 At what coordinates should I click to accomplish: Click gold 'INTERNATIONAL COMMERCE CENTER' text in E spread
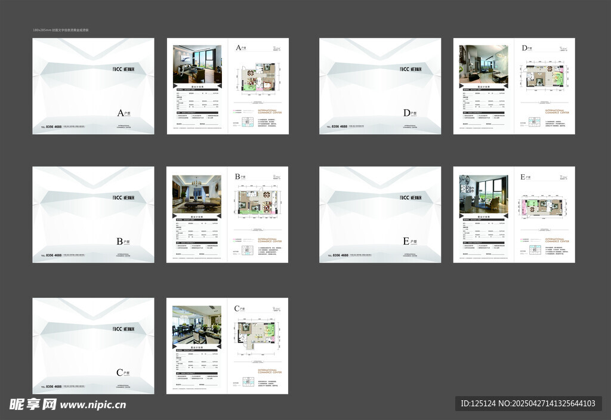[x=557, y=240]
